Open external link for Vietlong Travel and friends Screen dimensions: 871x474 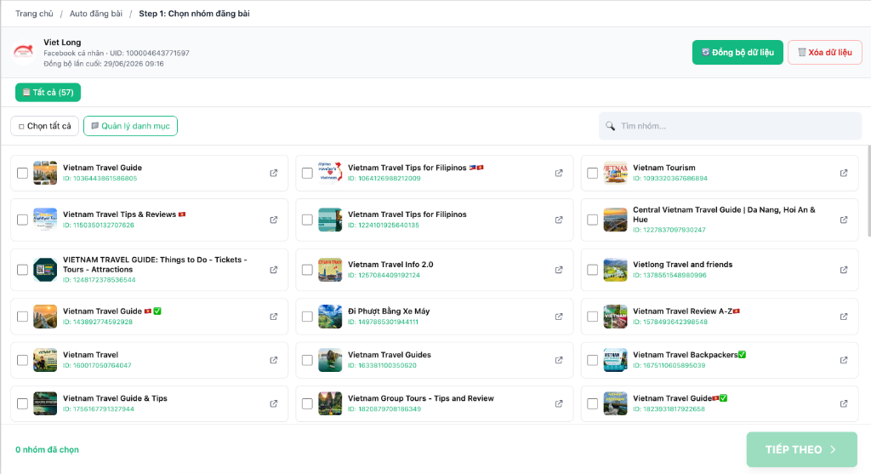pyautogui.click(x=844, y=270)
